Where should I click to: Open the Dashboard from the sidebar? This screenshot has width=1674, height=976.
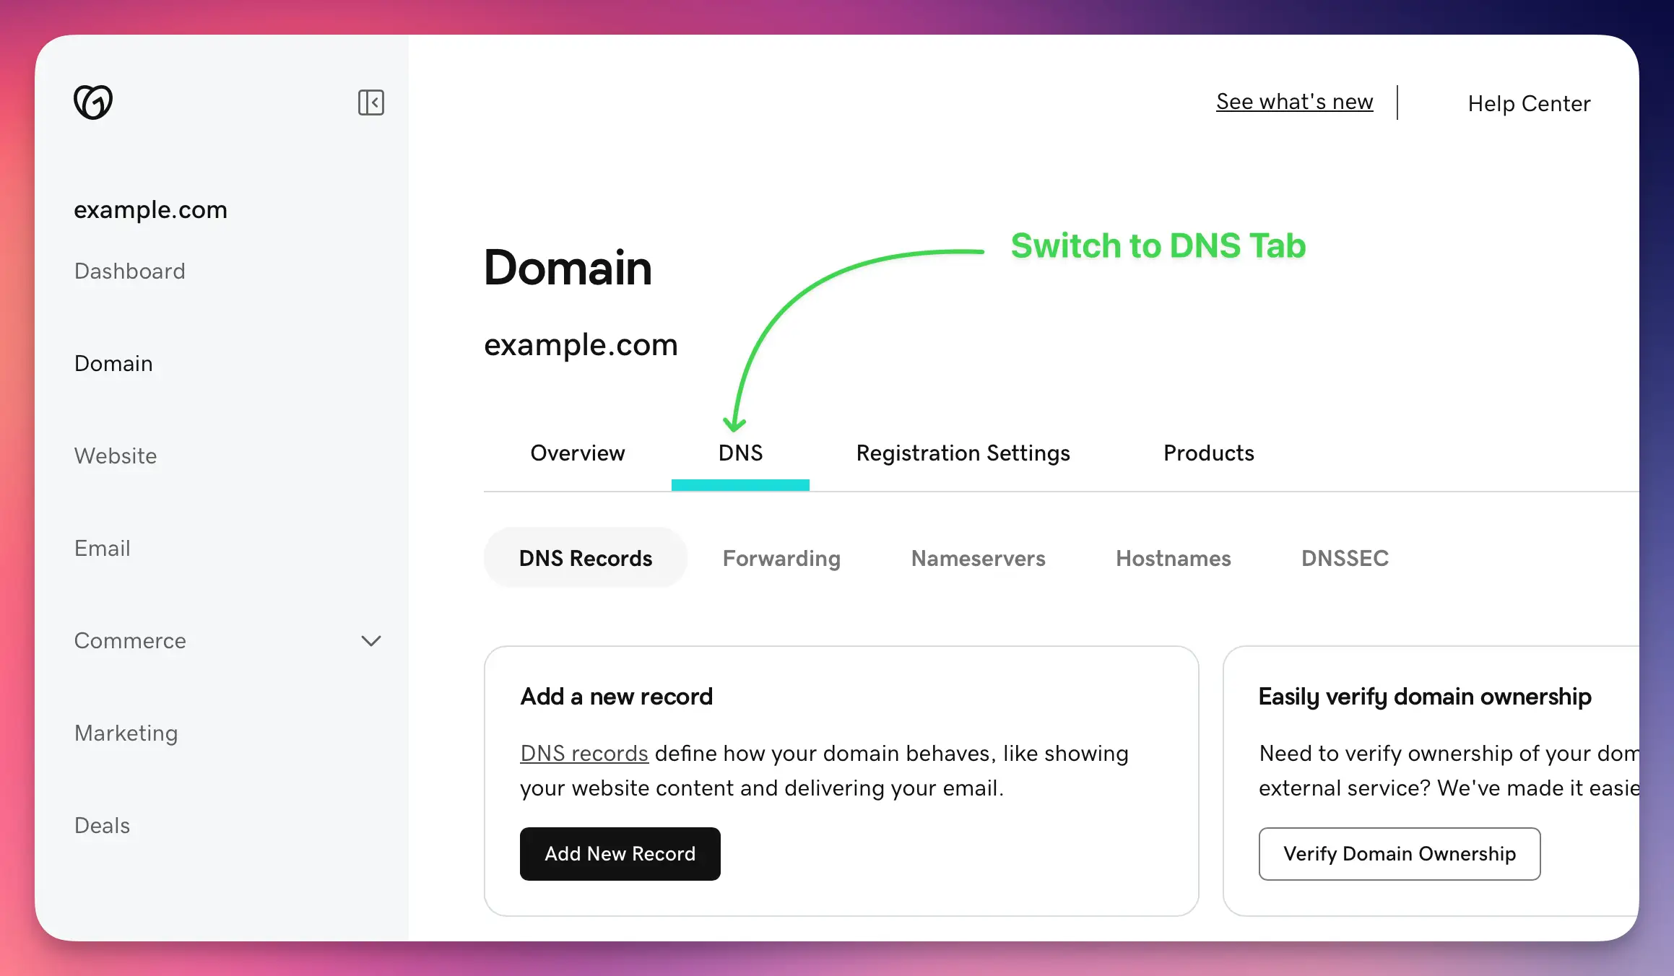pos(130,271)
